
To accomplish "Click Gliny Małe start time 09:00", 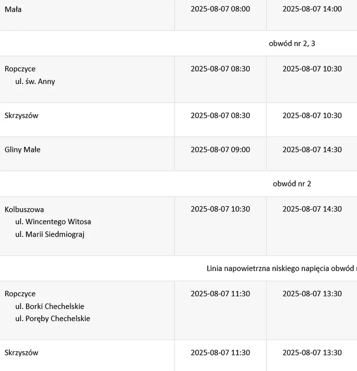I will [x=220, y=149].
